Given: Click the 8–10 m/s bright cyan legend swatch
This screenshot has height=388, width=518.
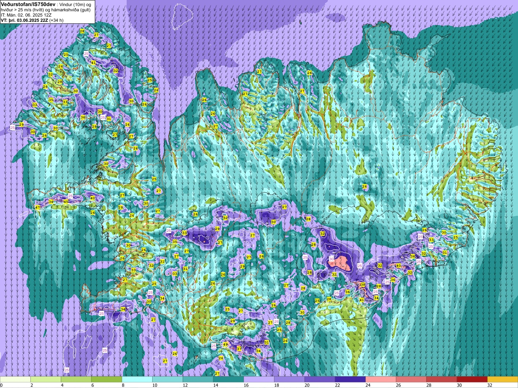Looking at the screenshot, I should [x=137, y=380].
